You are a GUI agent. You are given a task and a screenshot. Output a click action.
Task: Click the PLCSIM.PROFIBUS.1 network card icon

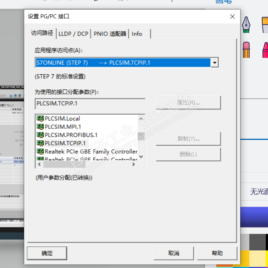pyautogui.click(x=40, y=135)
